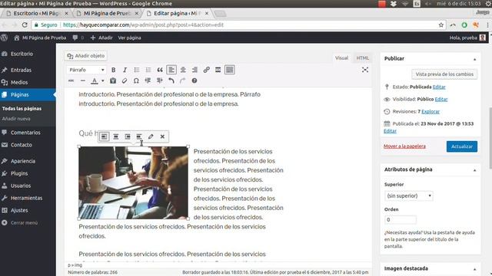Reload the page in Chrome
492x276 pixels.
(x=25, y=25)
